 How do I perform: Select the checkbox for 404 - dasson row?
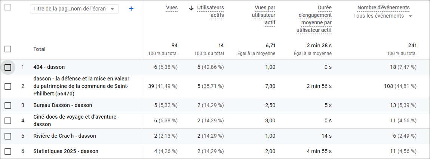[x=8, y=67]
